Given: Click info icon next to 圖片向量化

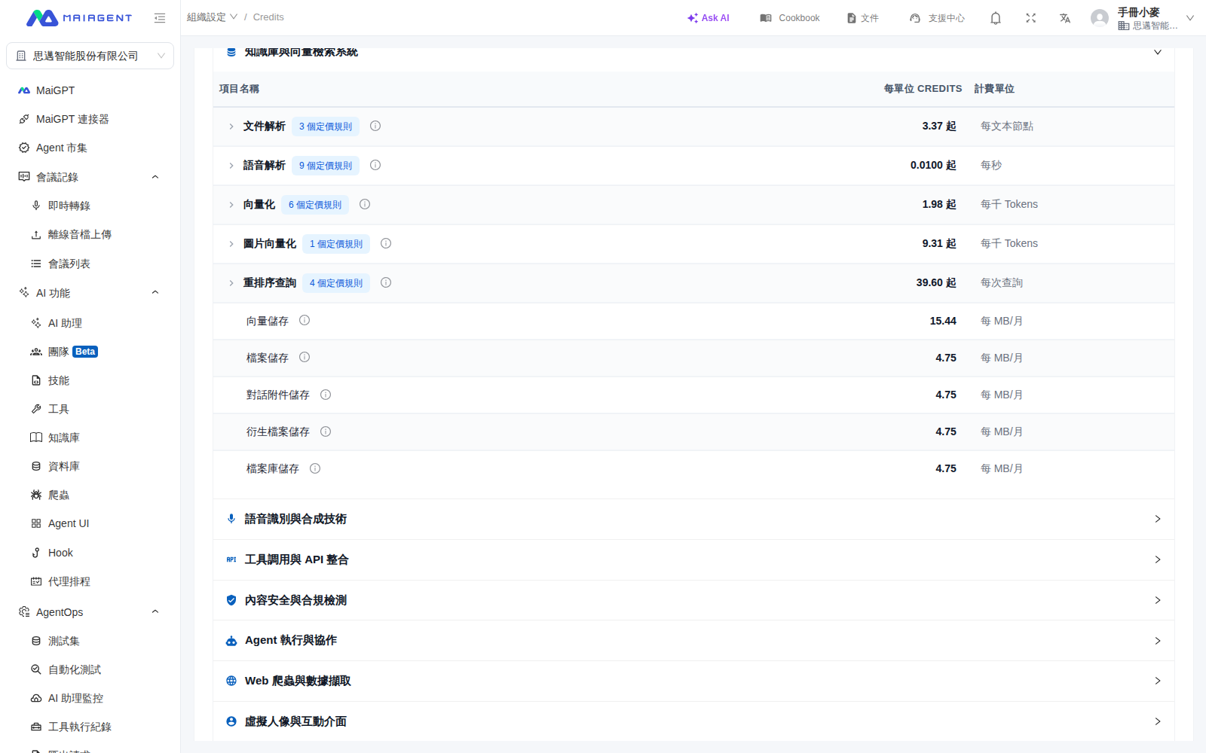Looking at the screenshot, I should click(x=386, y=243).
